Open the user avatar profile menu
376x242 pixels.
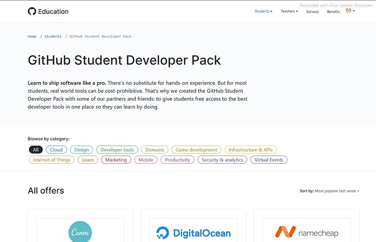pyautogui.click(x=350, y=11)
